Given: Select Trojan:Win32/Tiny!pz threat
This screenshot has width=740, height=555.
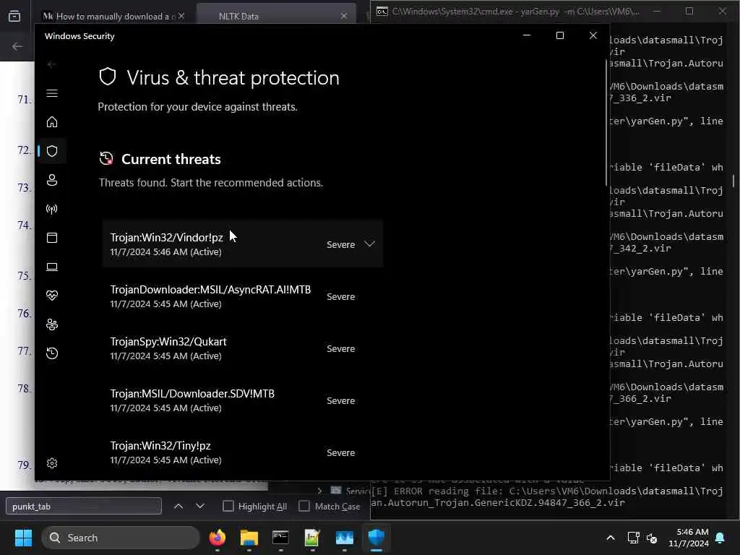Looking at the screenshot, I should pyautogui.click(x=243, y=452).
